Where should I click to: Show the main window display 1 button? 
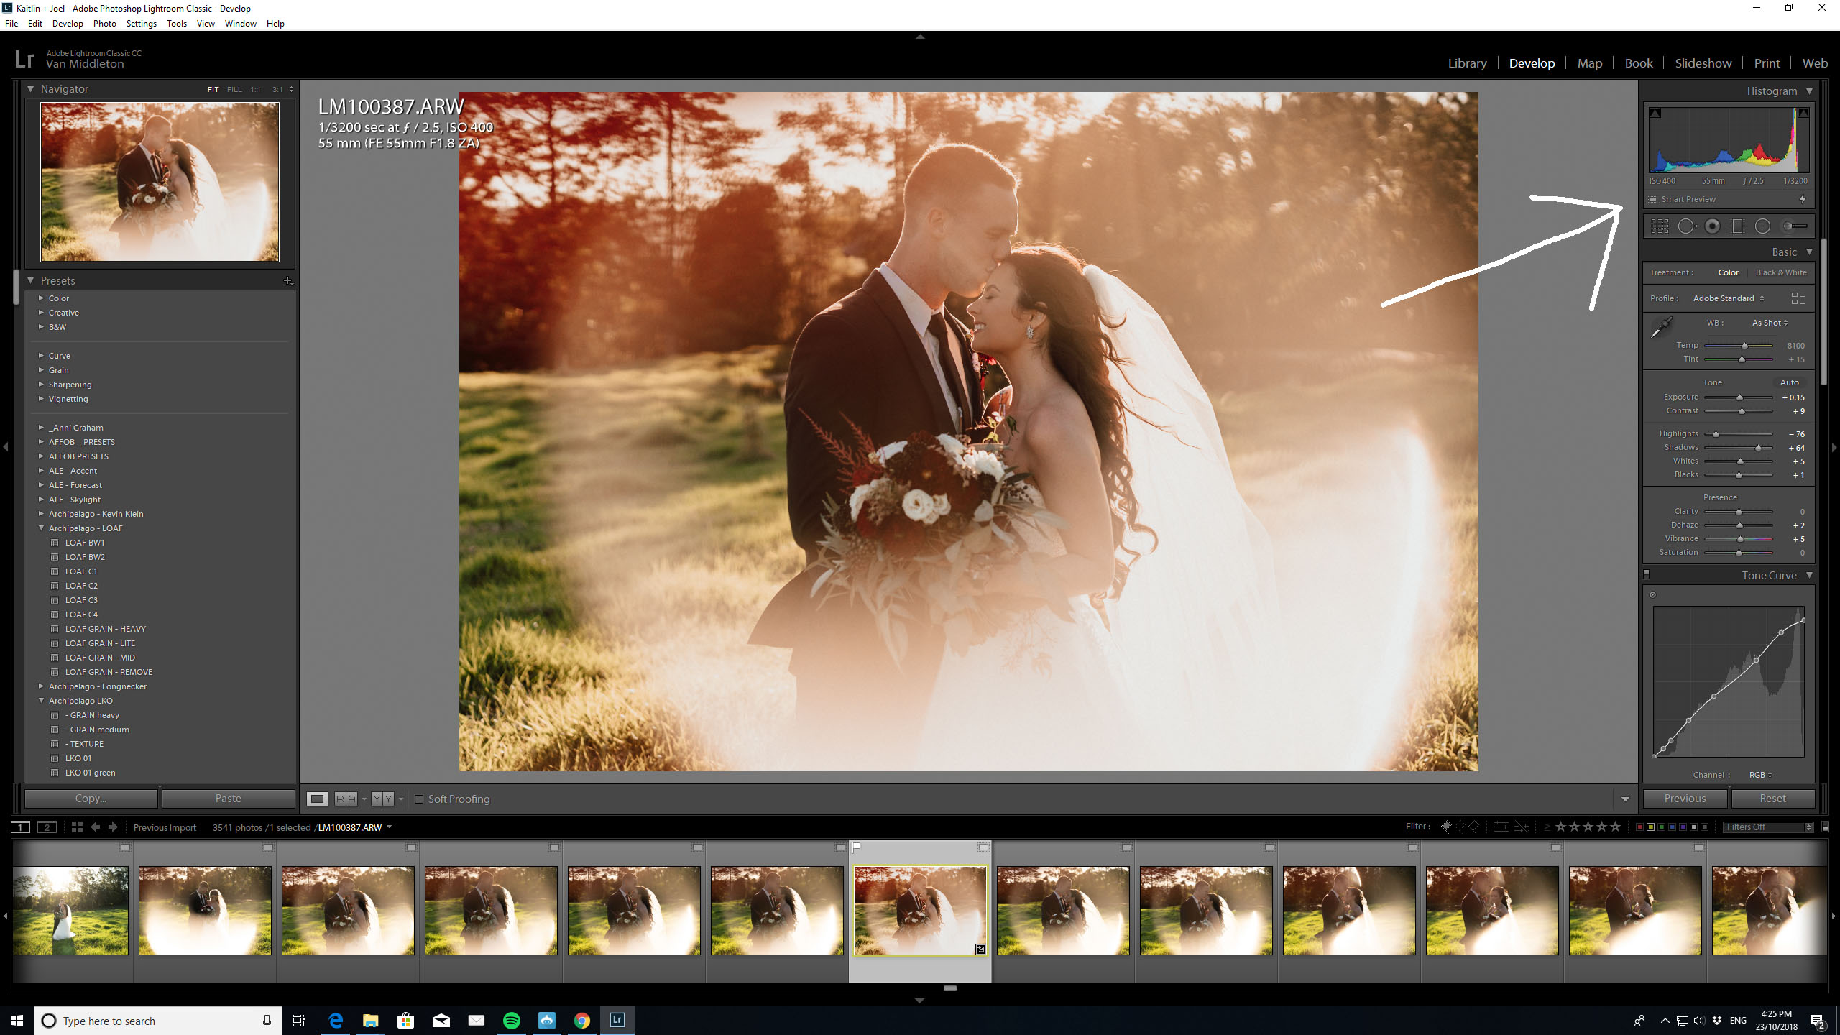pos(21,827)
